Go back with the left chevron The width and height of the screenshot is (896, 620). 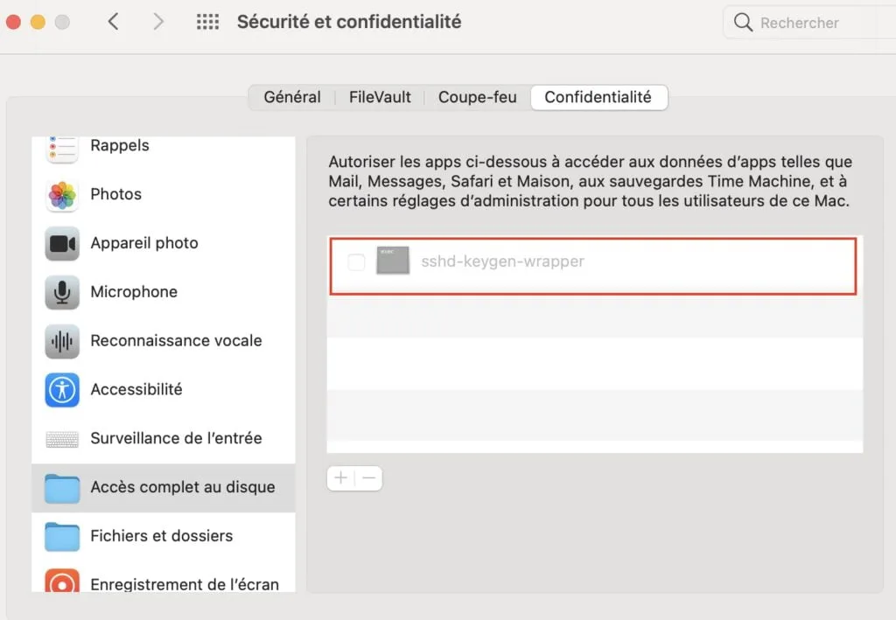113,22
